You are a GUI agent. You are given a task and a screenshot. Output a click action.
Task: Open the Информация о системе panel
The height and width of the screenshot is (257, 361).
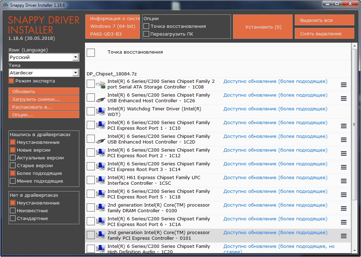(x=112, y=26)
